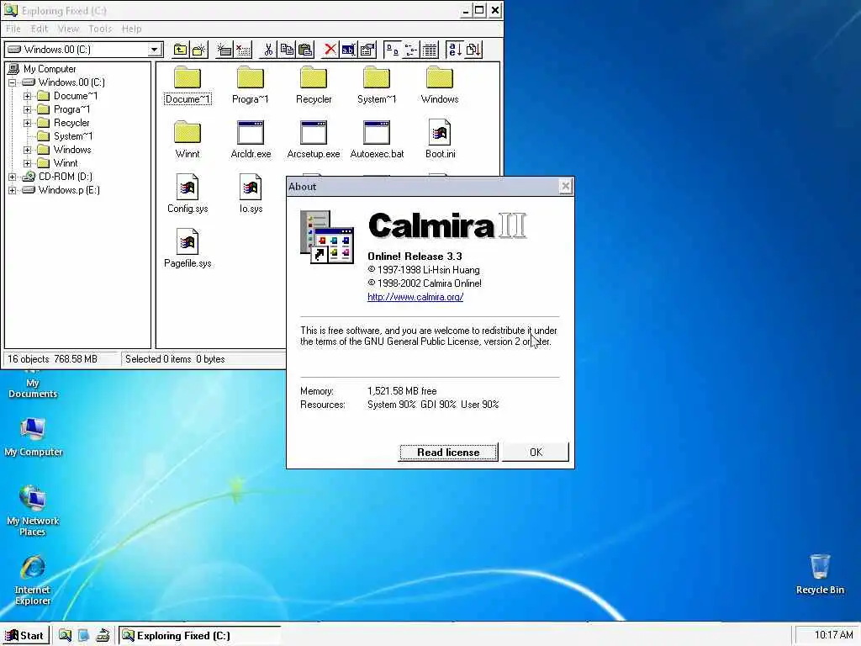Click the Start button
This screenshot has height=646, width=861.
[x=24, y=636]
